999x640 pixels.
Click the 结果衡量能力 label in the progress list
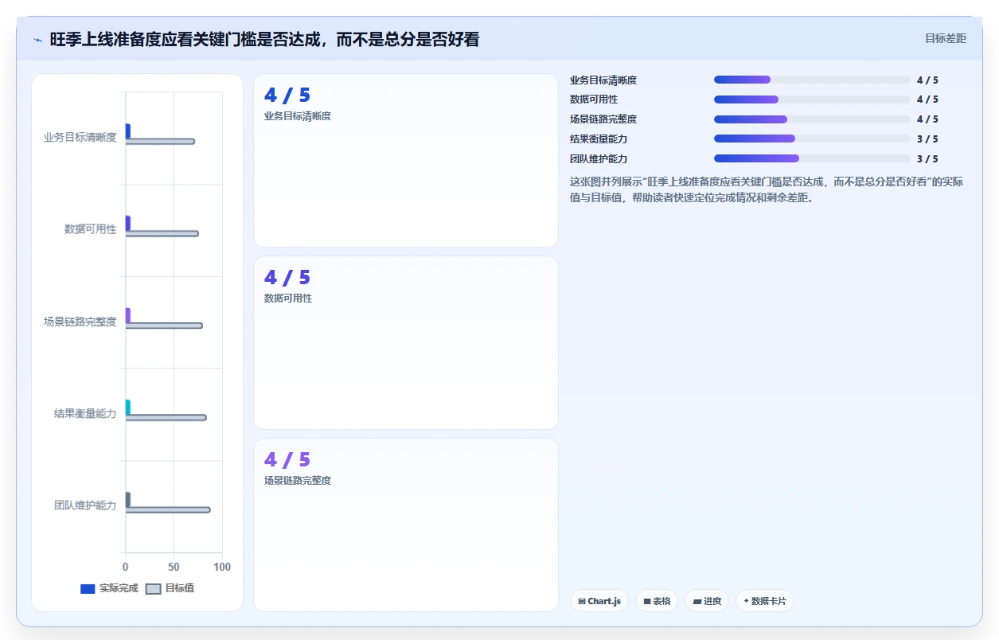click(599, 139)
